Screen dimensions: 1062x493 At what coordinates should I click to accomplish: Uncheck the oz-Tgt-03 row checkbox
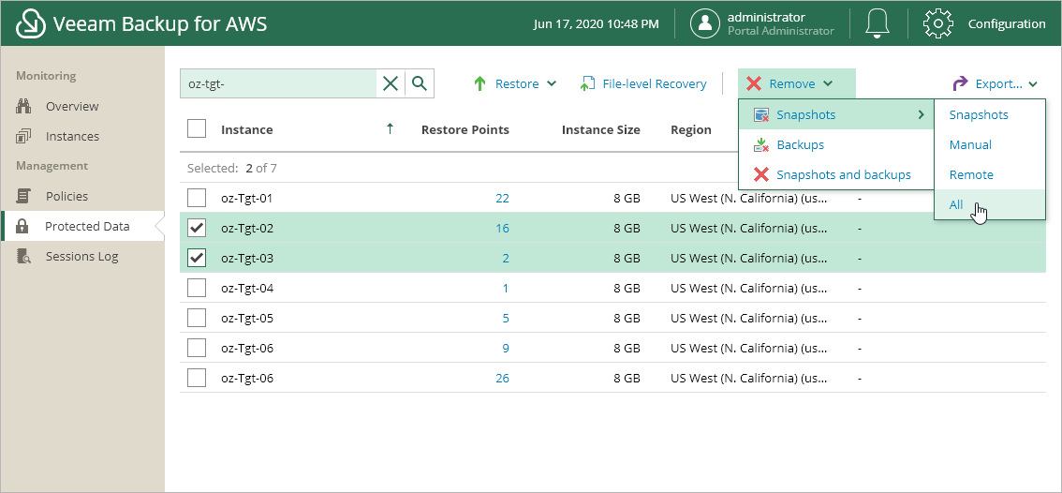click(197, 258)
